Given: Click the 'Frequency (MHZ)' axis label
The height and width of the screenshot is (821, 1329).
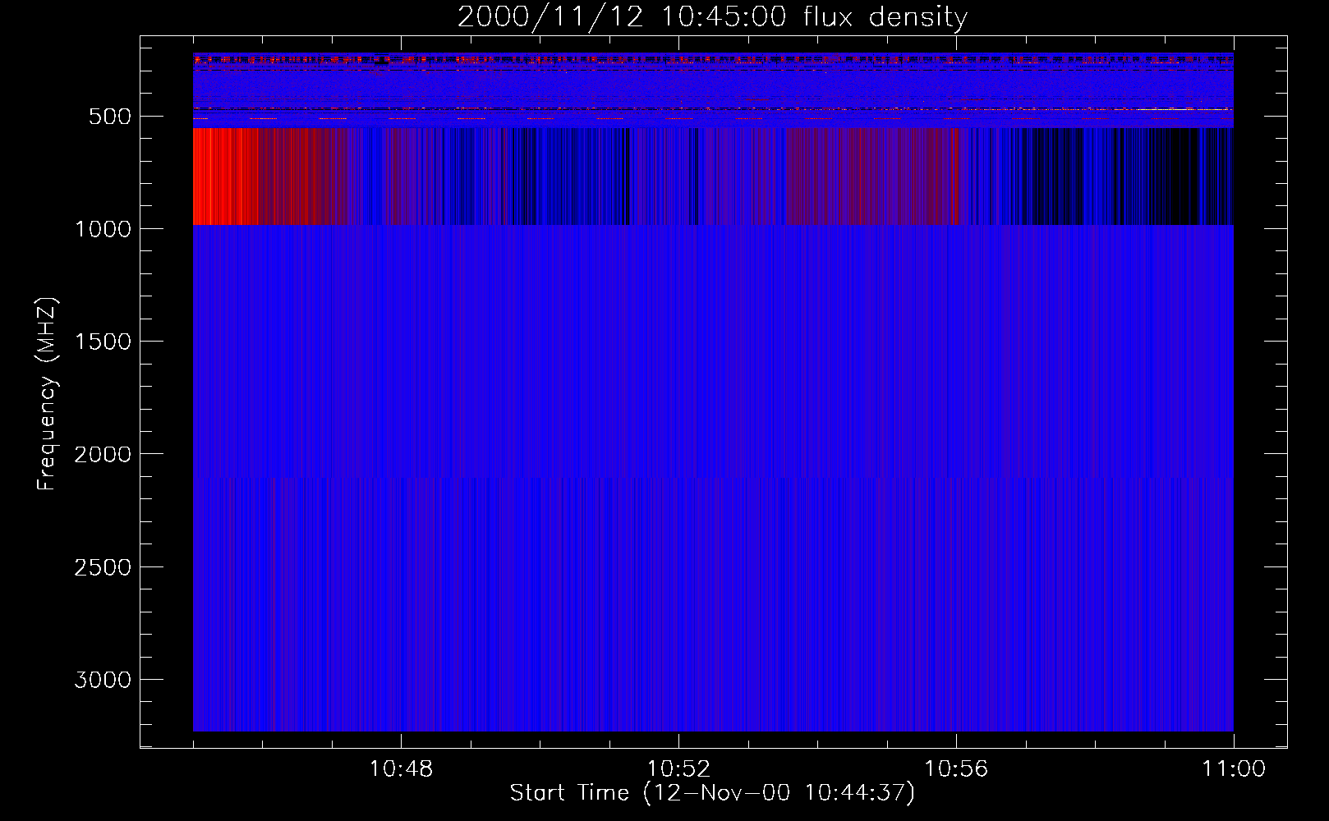Looking at the screenshot, I should (x=47, y=393).
